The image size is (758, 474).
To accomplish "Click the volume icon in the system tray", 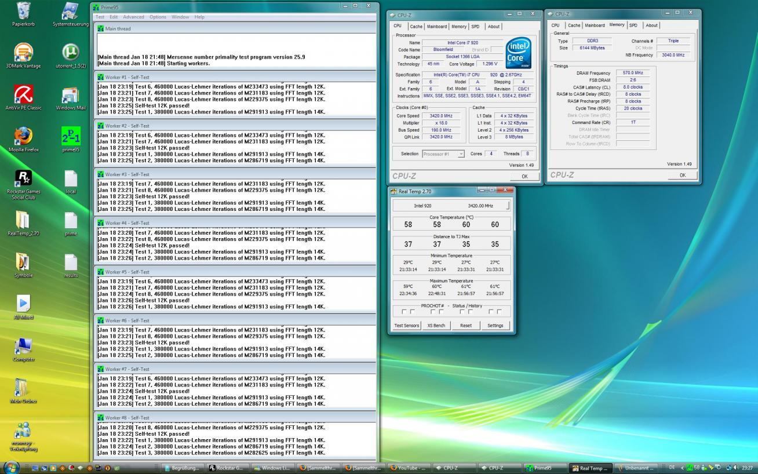I will (735, 468).
